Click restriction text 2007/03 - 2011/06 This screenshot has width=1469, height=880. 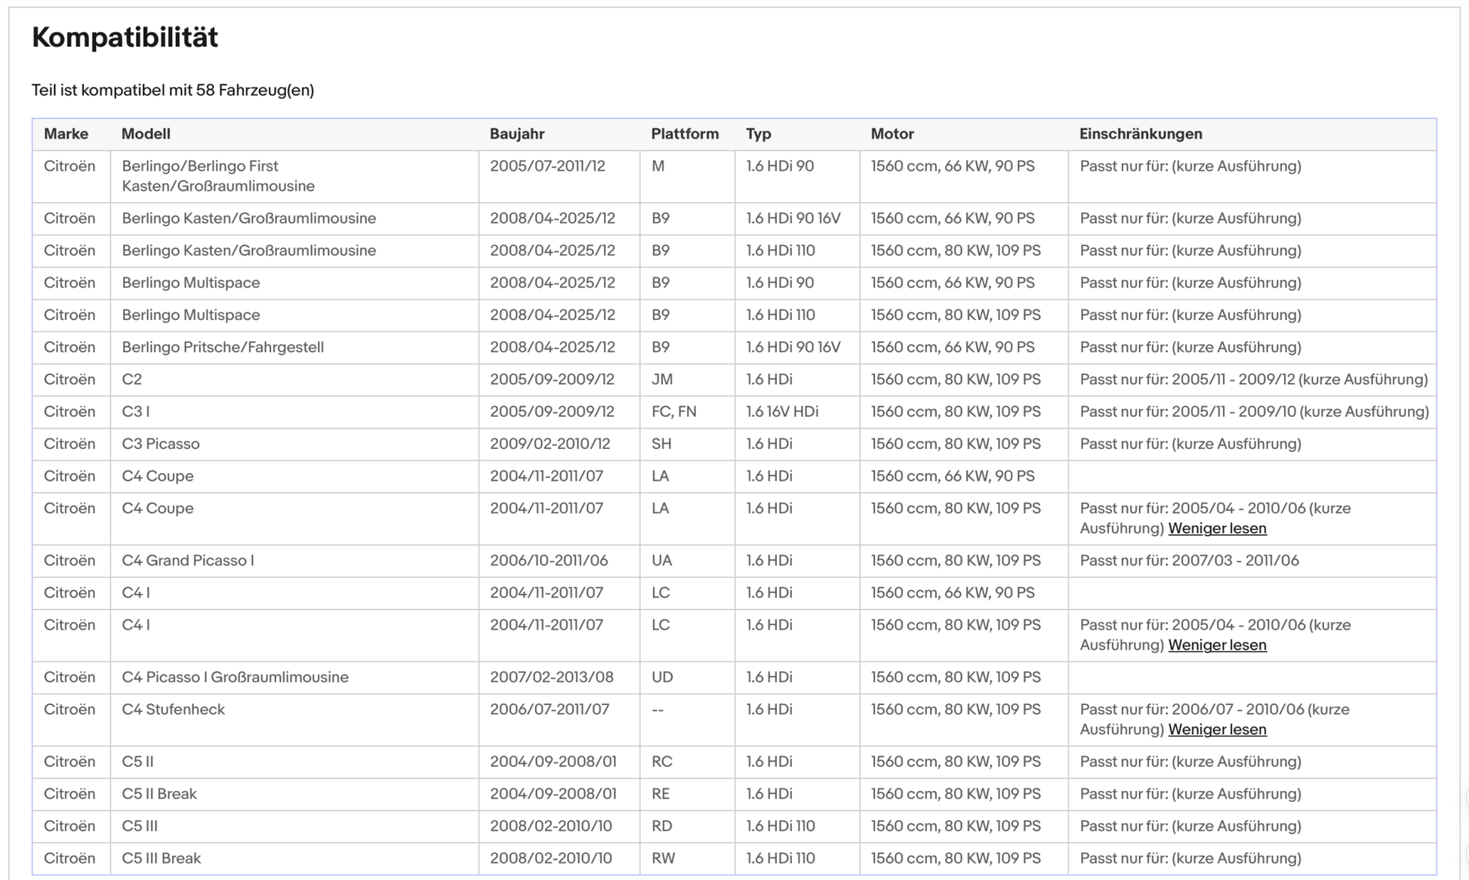point(1189,561)
